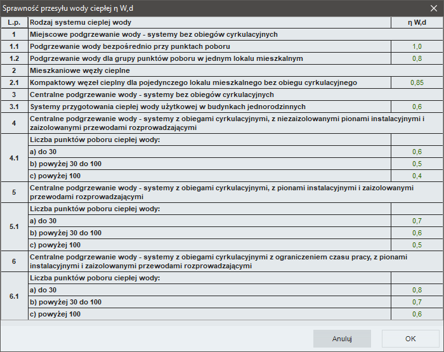Screen dimensions: 444x352
Task: Click the 3.1 row number cell
Action: click(14, 107)
